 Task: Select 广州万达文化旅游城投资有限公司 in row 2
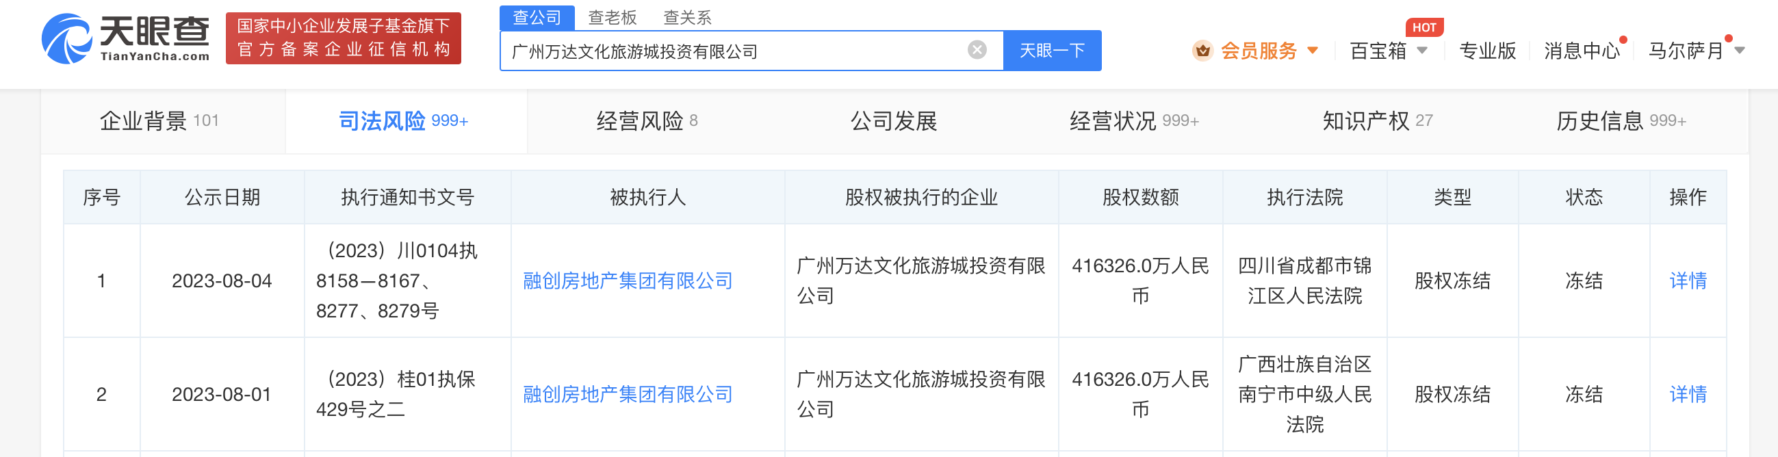coord(920,394)
